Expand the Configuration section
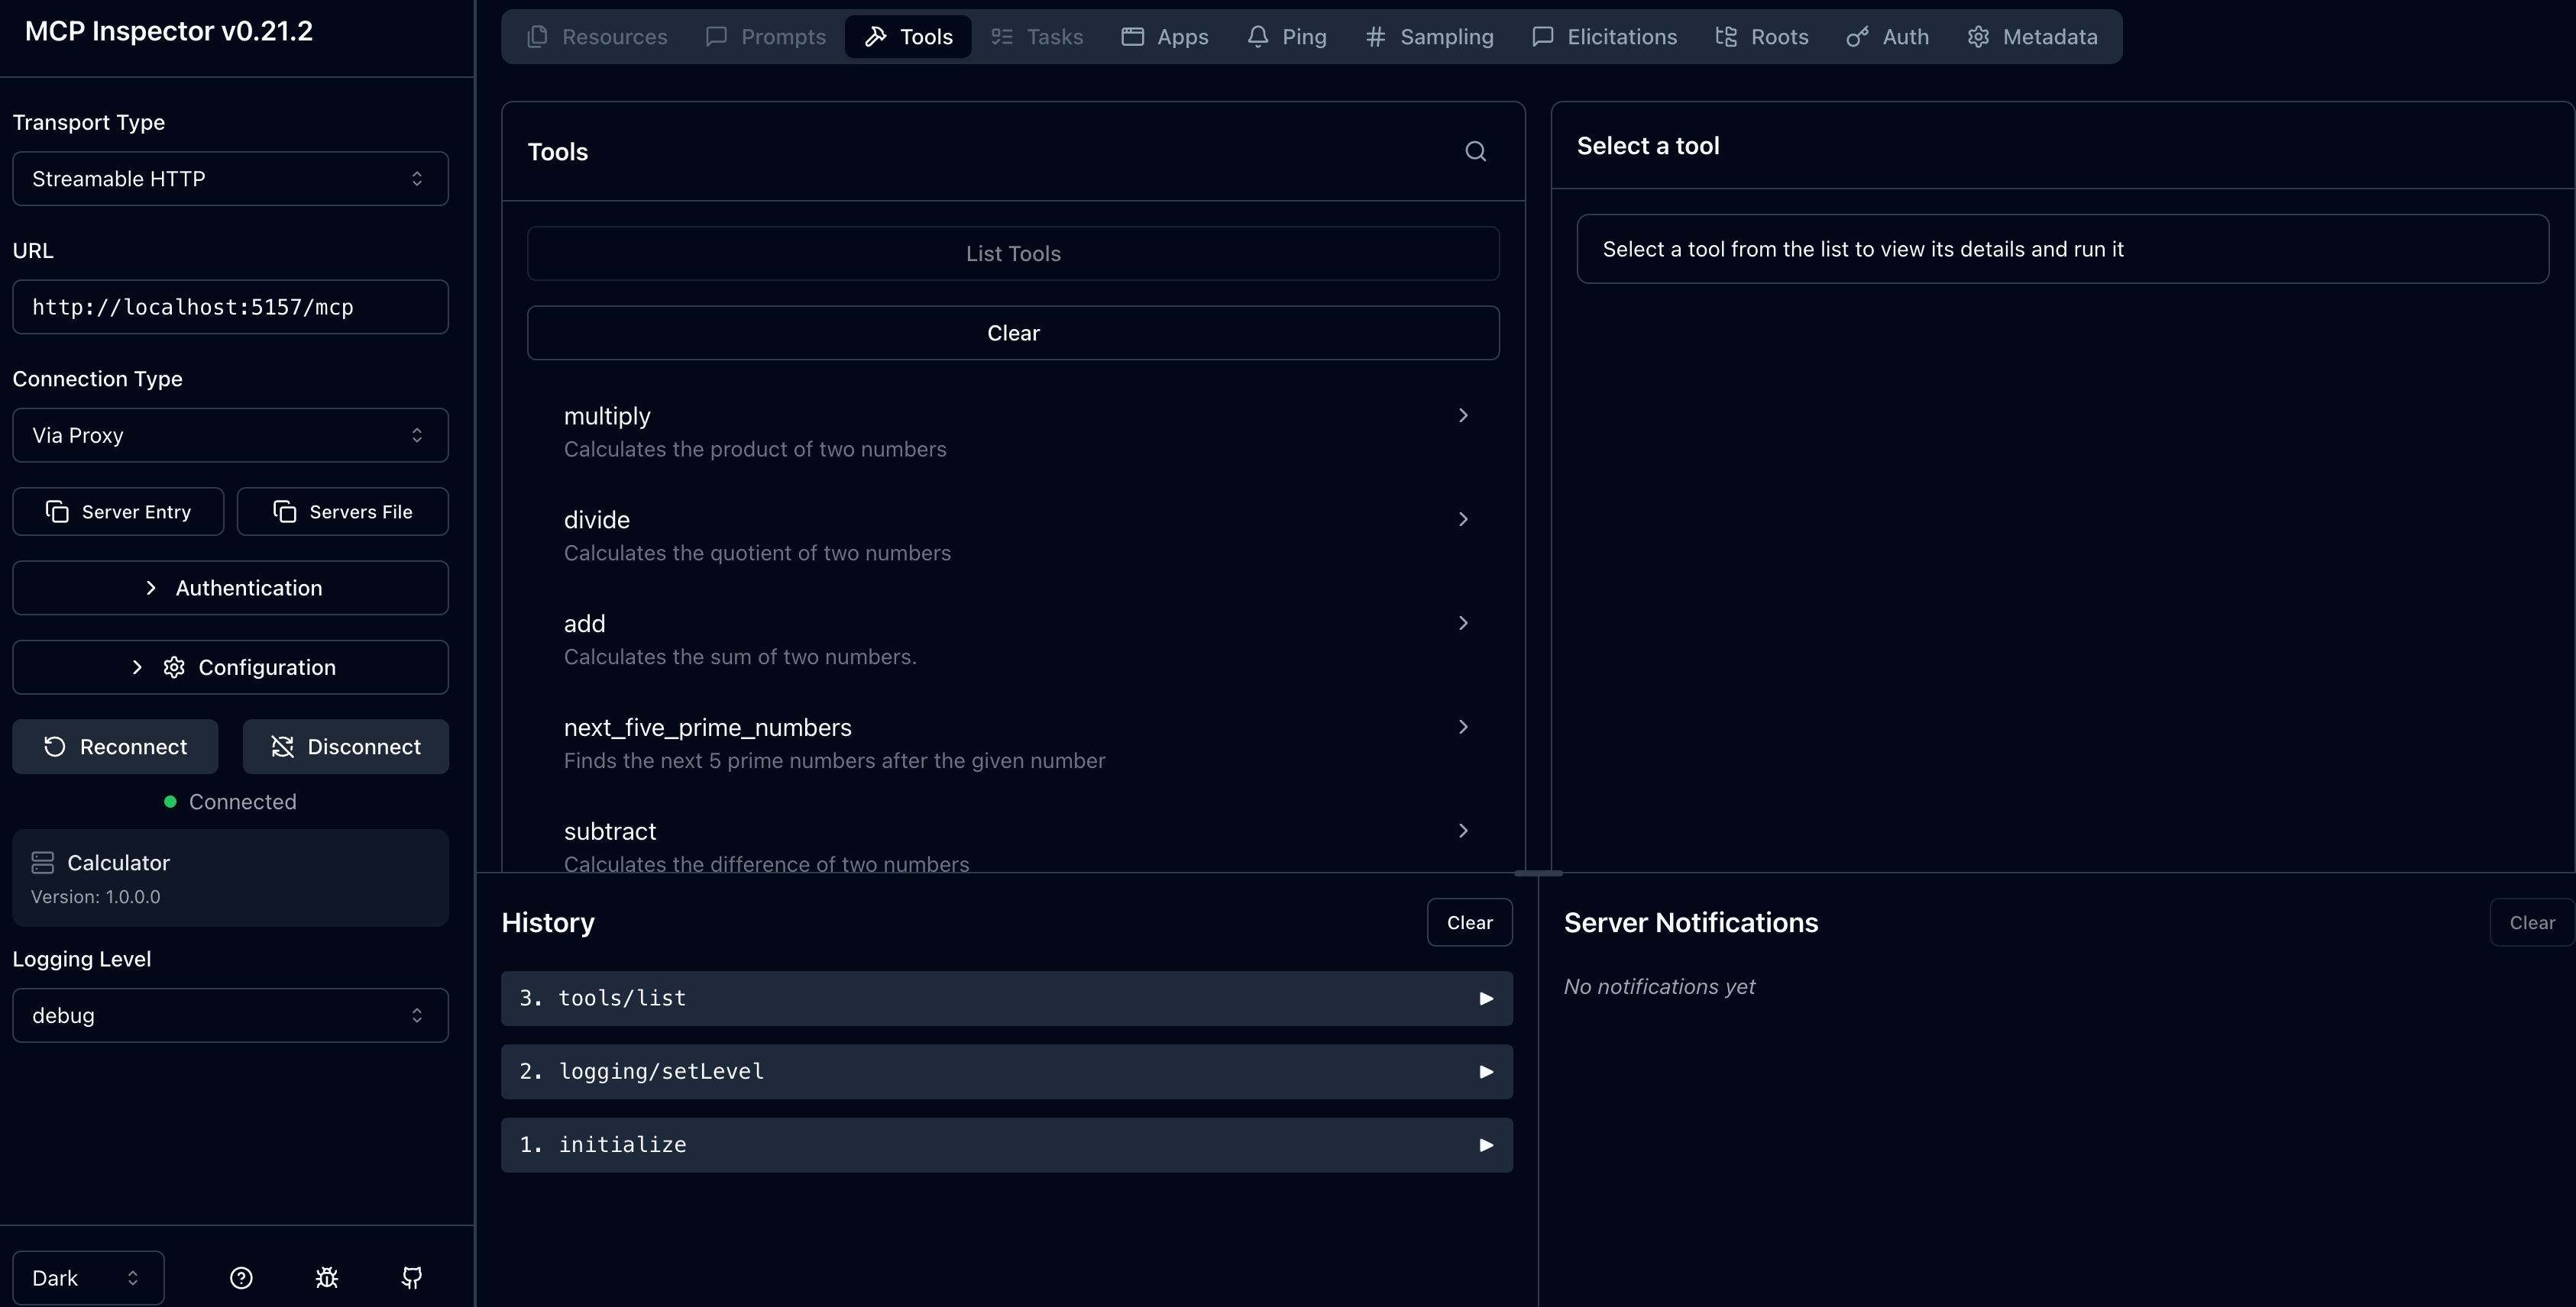Viewport: 2576px width, 1307px height. 230,667
